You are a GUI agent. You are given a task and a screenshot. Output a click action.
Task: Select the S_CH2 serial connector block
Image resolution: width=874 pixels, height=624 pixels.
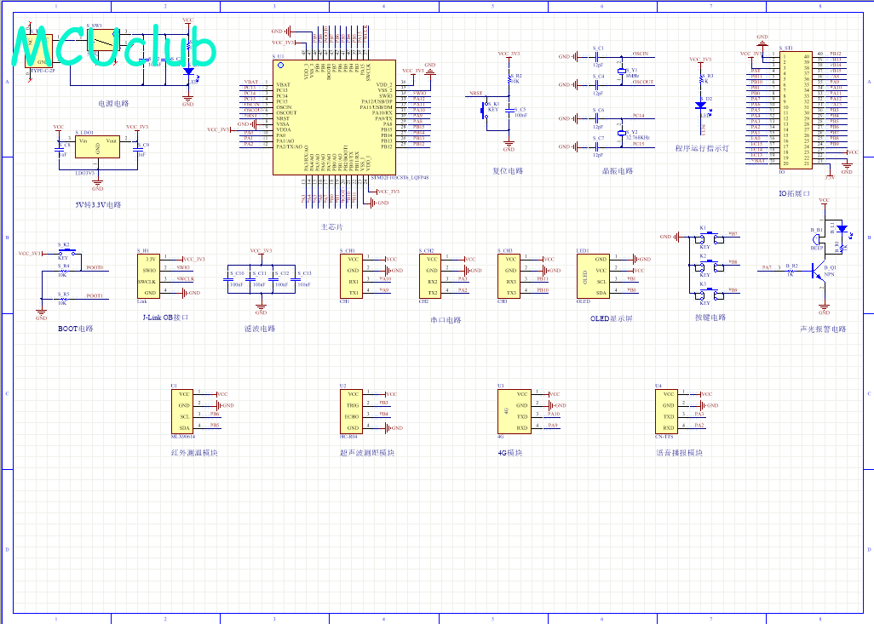(430, 277)
